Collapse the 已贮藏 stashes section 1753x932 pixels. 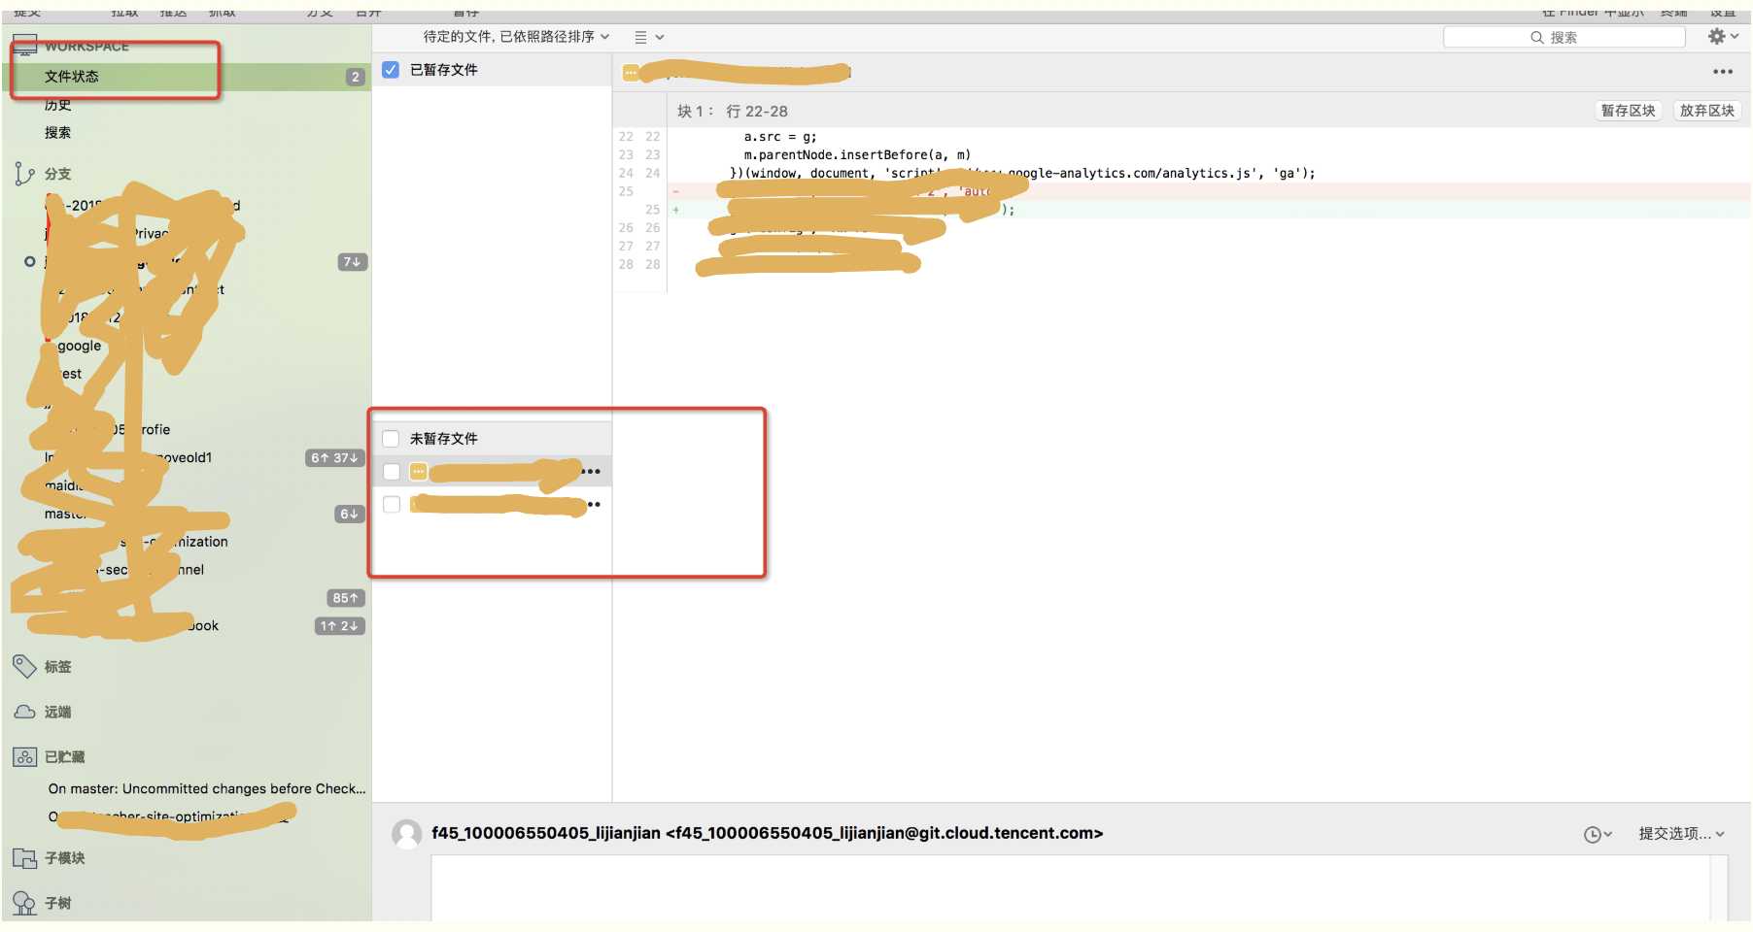pyautogui.click(x=64, y=757)
